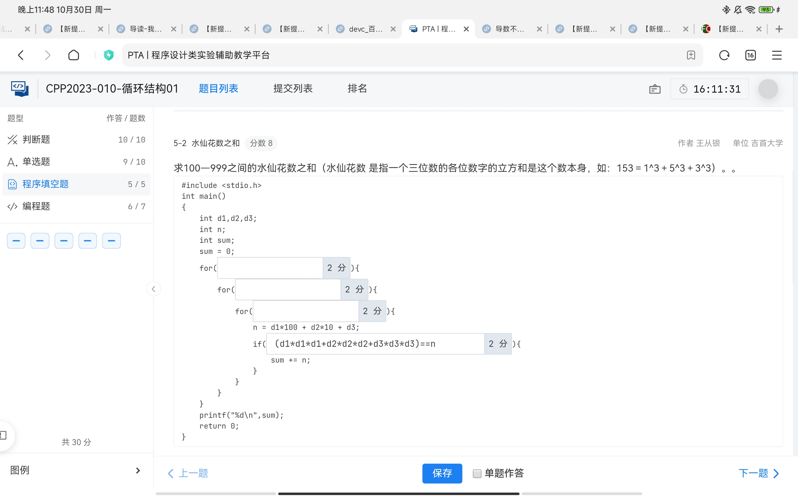Click the panel icon above 共 30 分
Viewport: 798px width, 499px height.
click(4, 436)
